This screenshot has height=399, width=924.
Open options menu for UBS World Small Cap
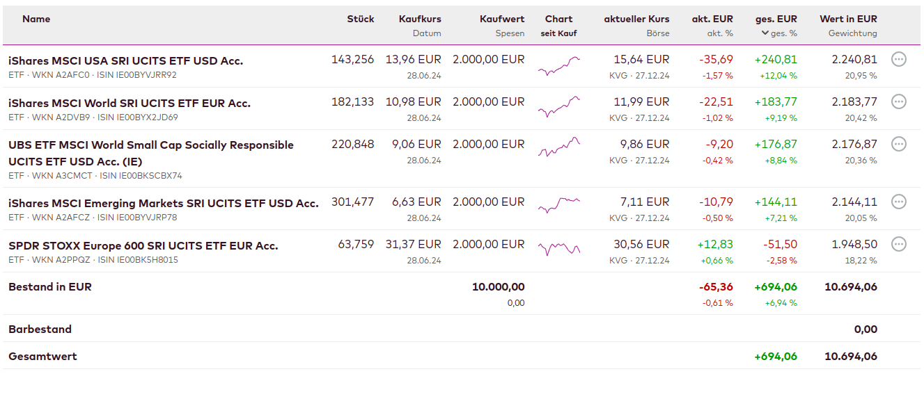[899, 145]
